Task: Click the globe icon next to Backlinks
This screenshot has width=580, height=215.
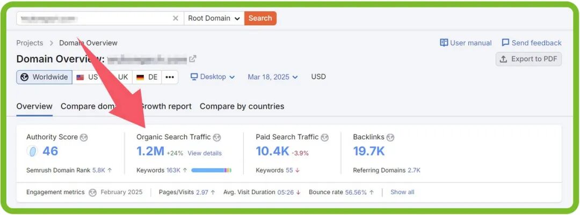Action: coord(390,137)
